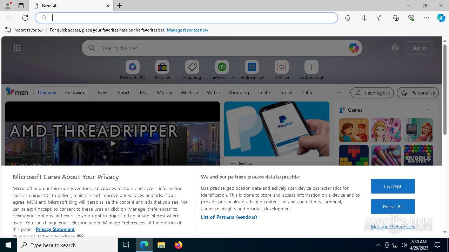Open Walmart shortcut
The width and height of the screenshot is (449, 252).
click(252, 70)
